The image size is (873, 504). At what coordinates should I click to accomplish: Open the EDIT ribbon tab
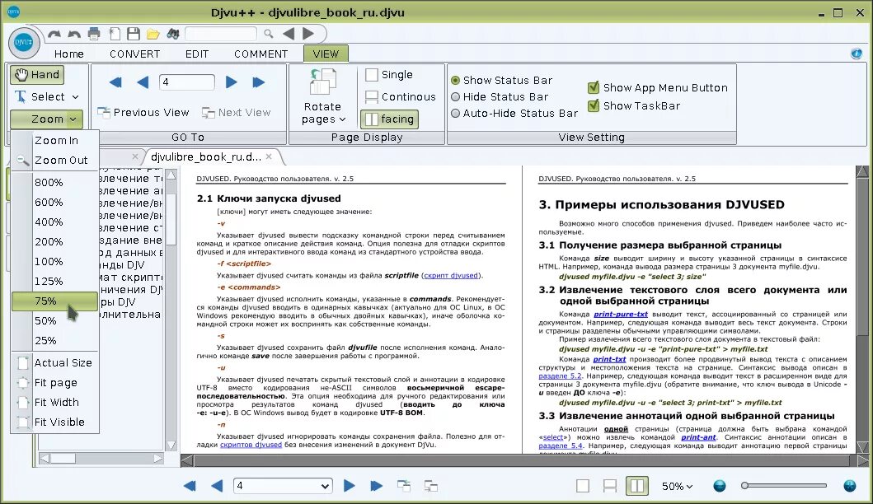click(197, 54)
